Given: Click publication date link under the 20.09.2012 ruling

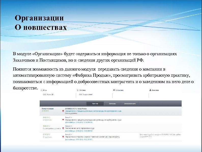Looking at the screenshot, I should [x=79, y=122].
